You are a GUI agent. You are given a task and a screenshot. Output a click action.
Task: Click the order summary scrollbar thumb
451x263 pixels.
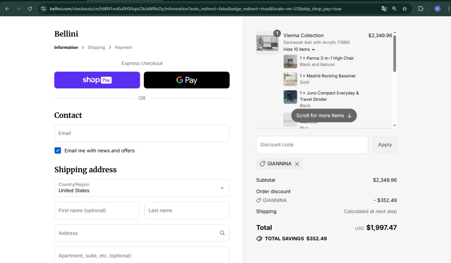click(394, 54)
